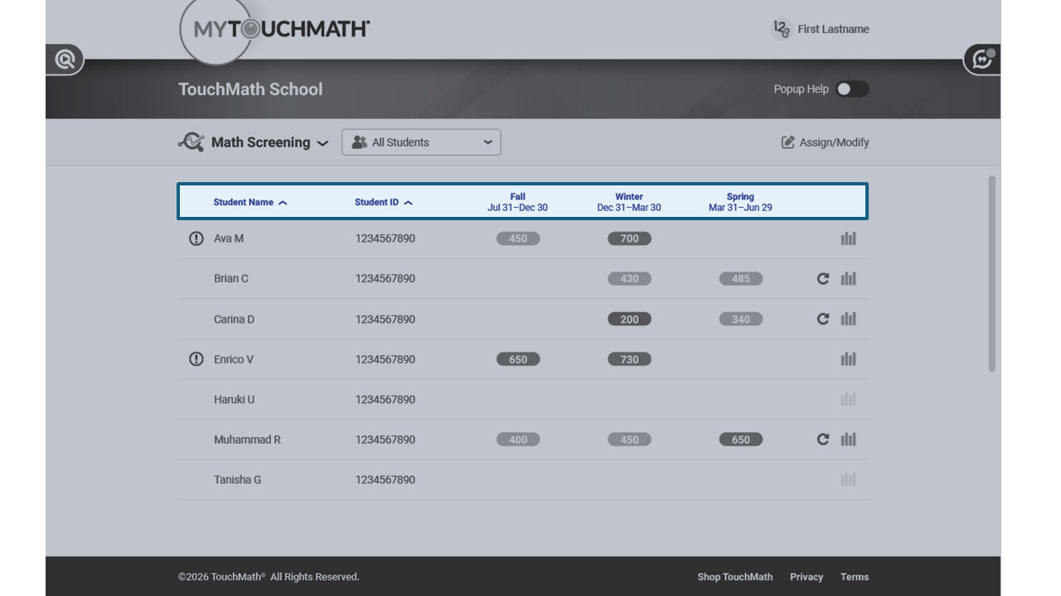This screenshot has height=596, width=1061.
Task: Click the MyTouchMath logo
Action: tap(274, 30)
